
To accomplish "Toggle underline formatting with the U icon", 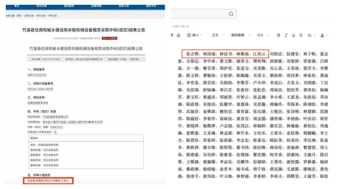I will [293, 35].
